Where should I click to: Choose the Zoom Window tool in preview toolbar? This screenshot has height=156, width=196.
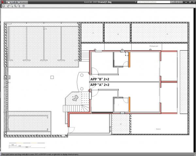coord(15,6)
